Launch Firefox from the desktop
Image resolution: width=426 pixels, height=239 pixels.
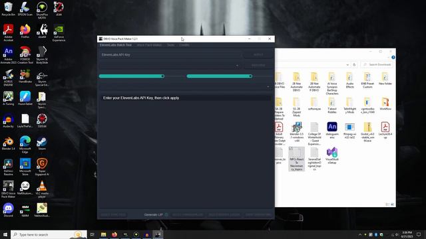click(25, 31)
